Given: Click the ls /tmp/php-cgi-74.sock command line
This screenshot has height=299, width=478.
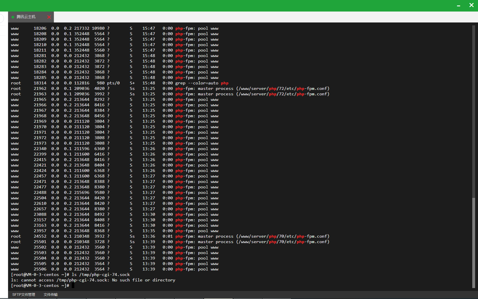Looking at the screenshot, I should (x=71, y=275).
